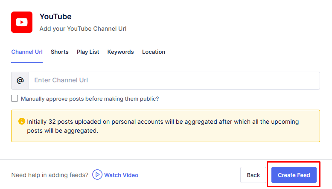Click the 'YouTube' heading text
Viewport: 332px width, 189px height.
tap(55, 17)
